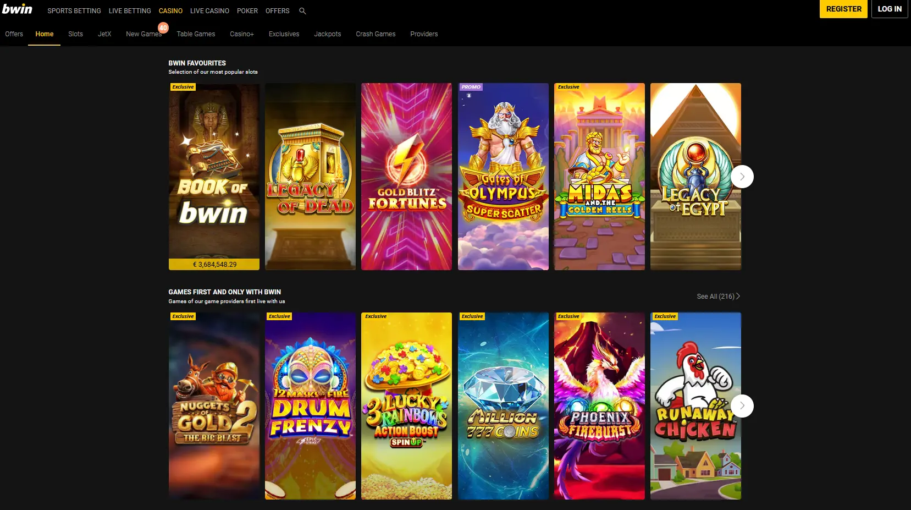Go to Live Betting
The image size is (911, 510).
[x=130, y=11]
